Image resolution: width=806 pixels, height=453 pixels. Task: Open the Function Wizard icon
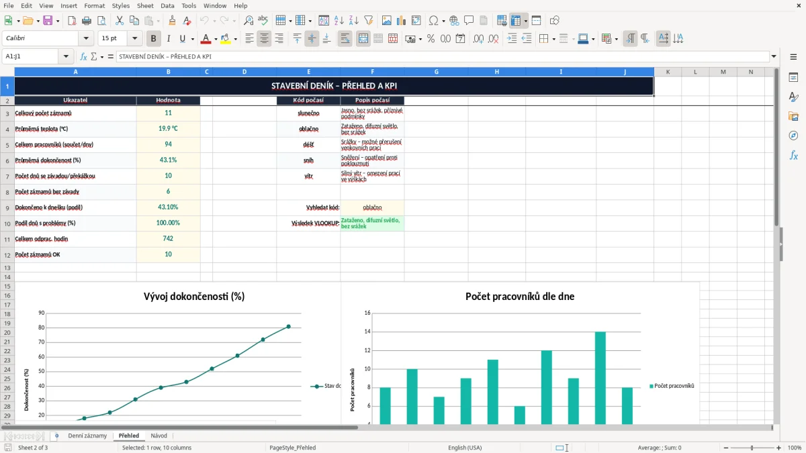(83, 56)
